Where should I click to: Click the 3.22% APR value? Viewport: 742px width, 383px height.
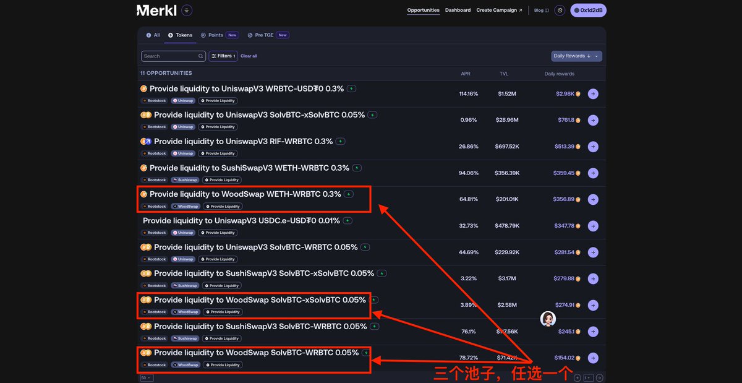coord(469,278)
